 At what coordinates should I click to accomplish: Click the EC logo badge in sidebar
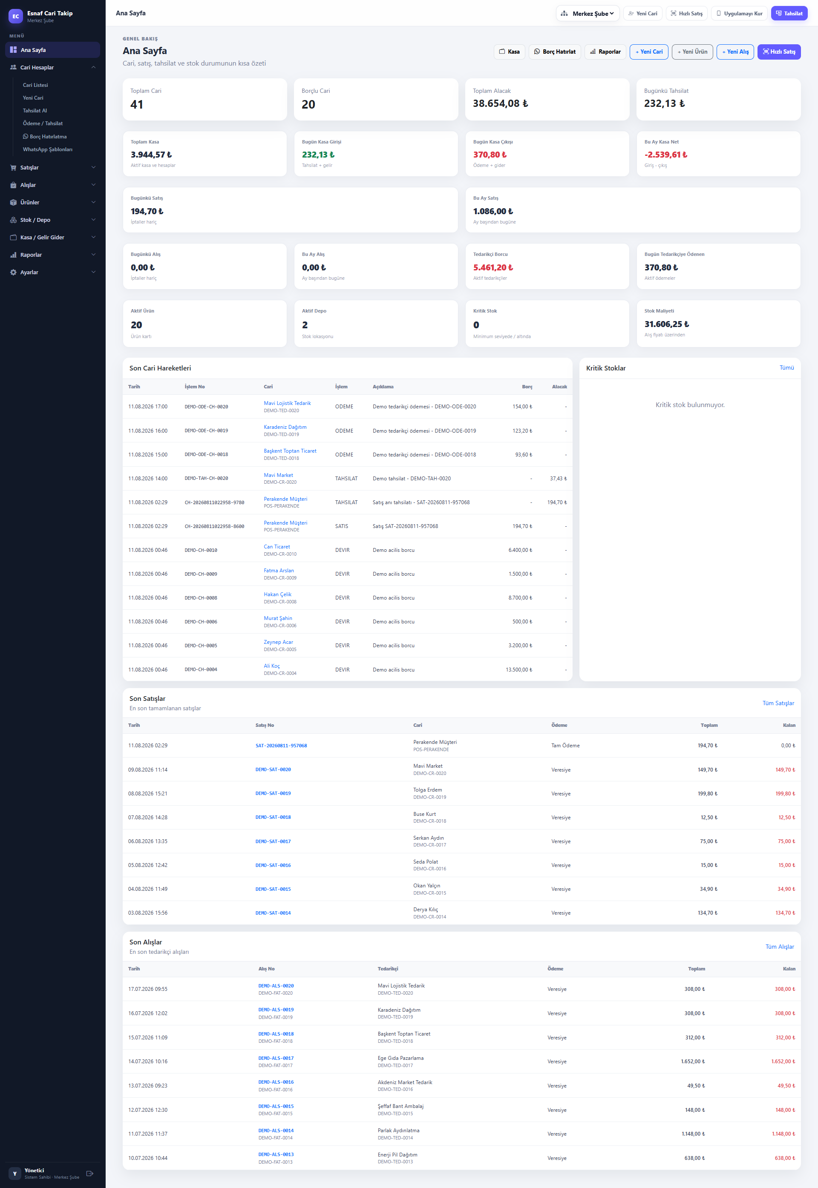click(16, 16)
